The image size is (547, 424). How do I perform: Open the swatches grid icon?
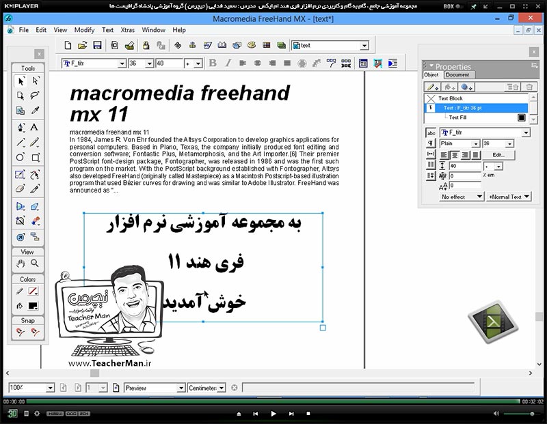click(x=267, y=45)
